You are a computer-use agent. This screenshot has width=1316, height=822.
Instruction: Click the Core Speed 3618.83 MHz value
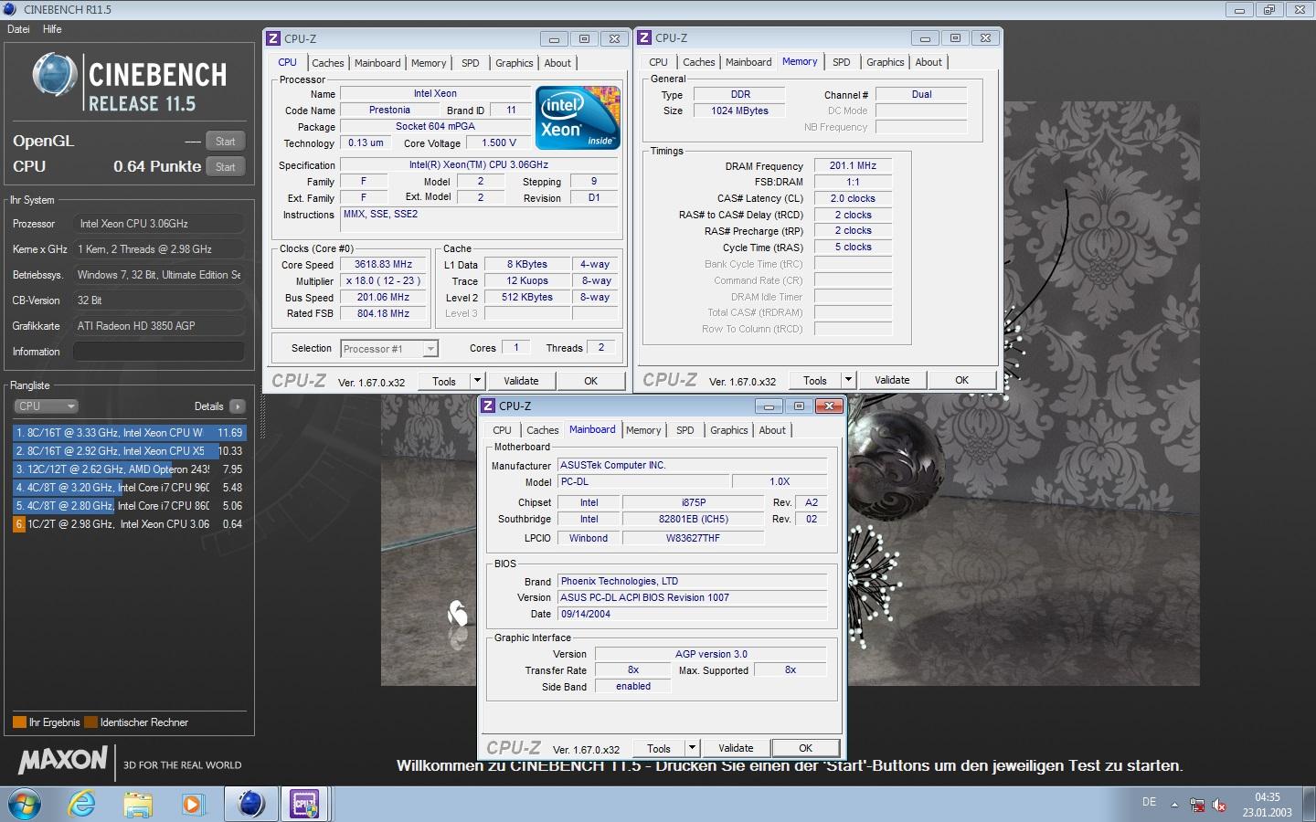[384, 264]
